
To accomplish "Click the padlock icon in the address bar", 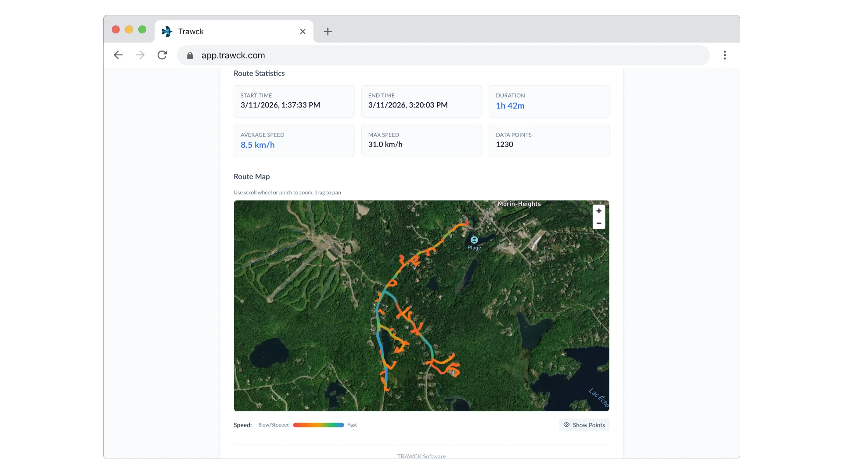I will [x=190, y=55].
